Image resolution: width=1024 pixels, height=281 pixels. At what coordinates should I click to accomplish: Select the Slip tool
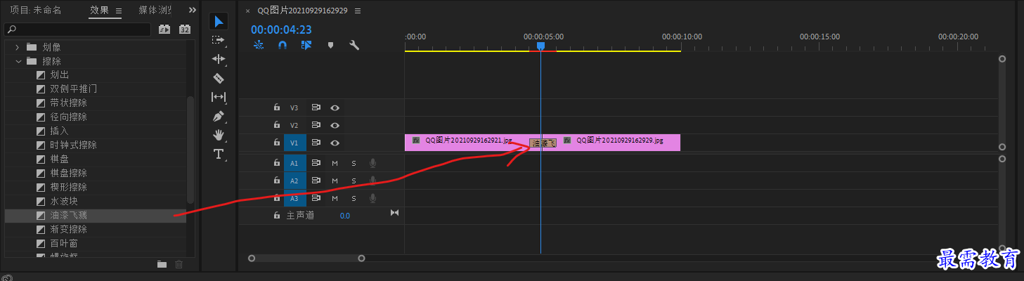click(x=219, y=97)
